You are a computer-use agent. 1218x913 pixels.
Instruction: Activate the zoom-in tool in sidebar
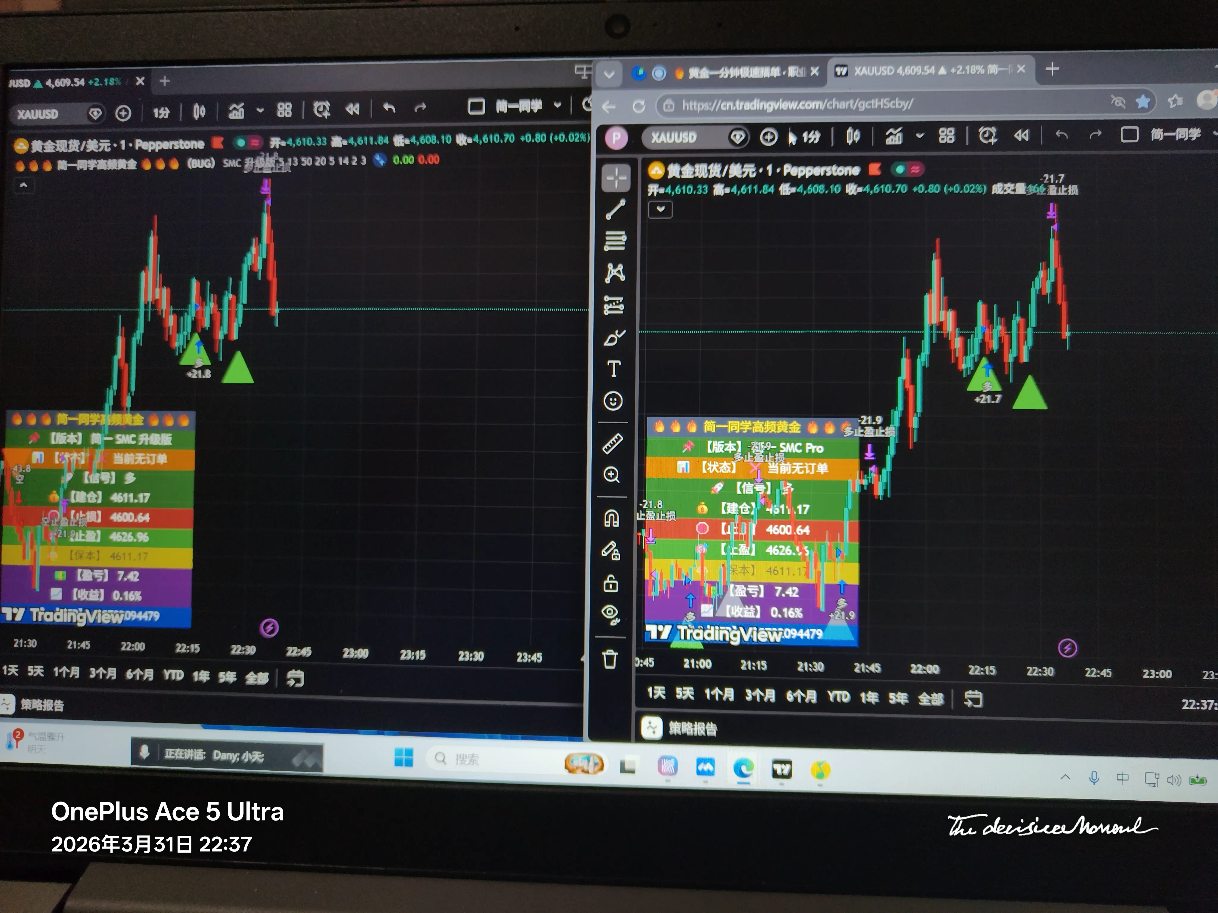[612, 474]
